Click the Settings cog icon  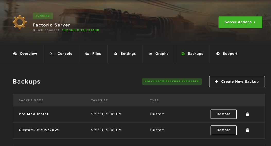click(x=116, y=54)
